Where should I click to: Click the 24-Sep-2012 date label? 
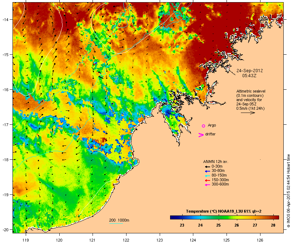click(x=250, y=71)
